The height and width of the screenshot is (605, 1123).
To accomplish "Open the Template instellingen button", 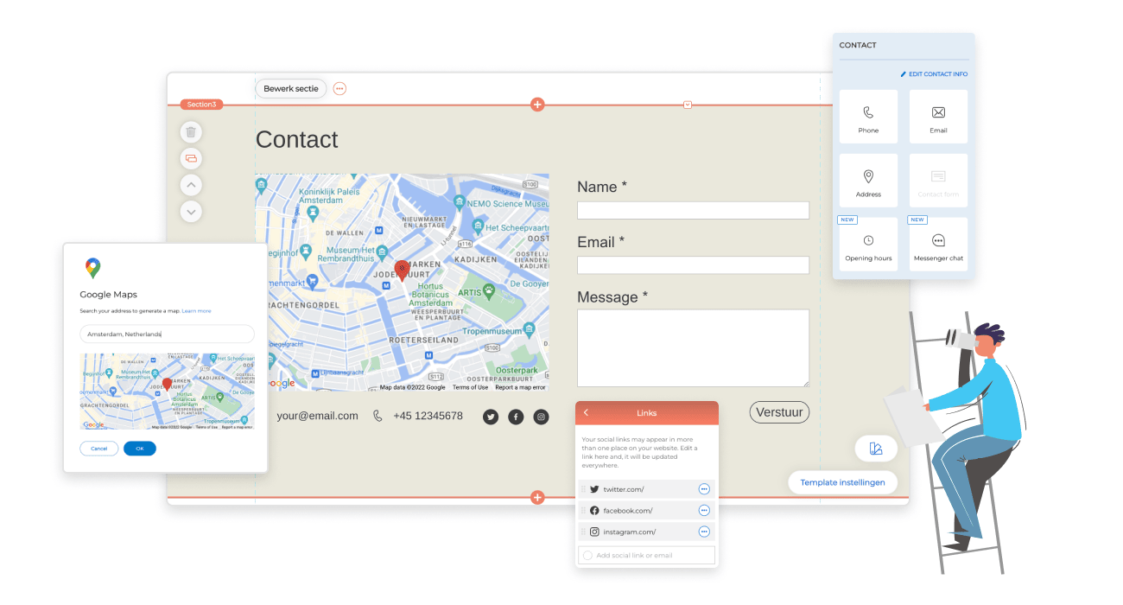I will pos(842,482).
